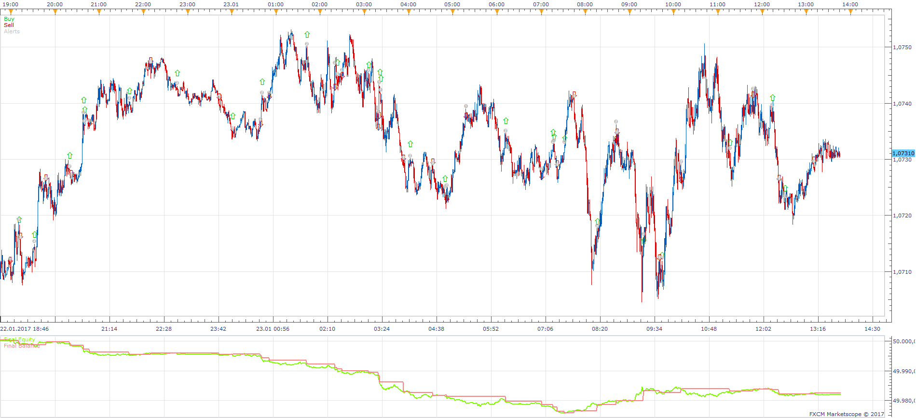Click the 08:00 top time label

pos(585,4)
